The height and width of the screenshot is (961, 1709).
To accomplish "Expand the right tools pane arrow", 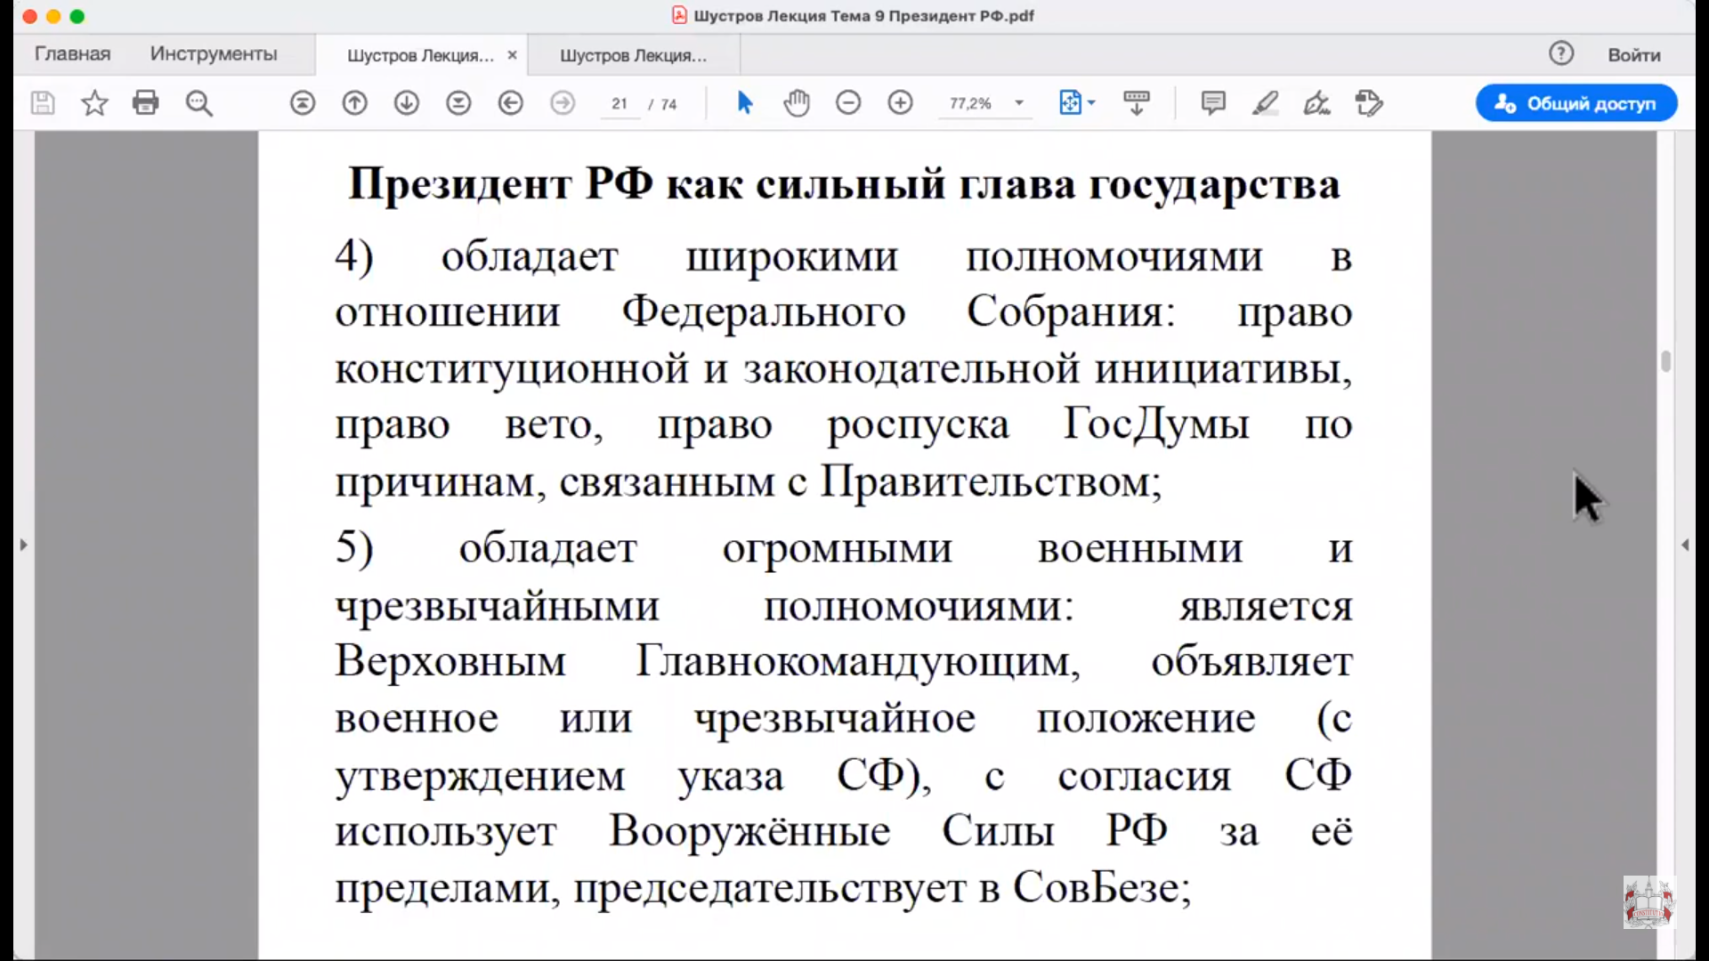I will pyautogui.click(x=1685, y=545).
